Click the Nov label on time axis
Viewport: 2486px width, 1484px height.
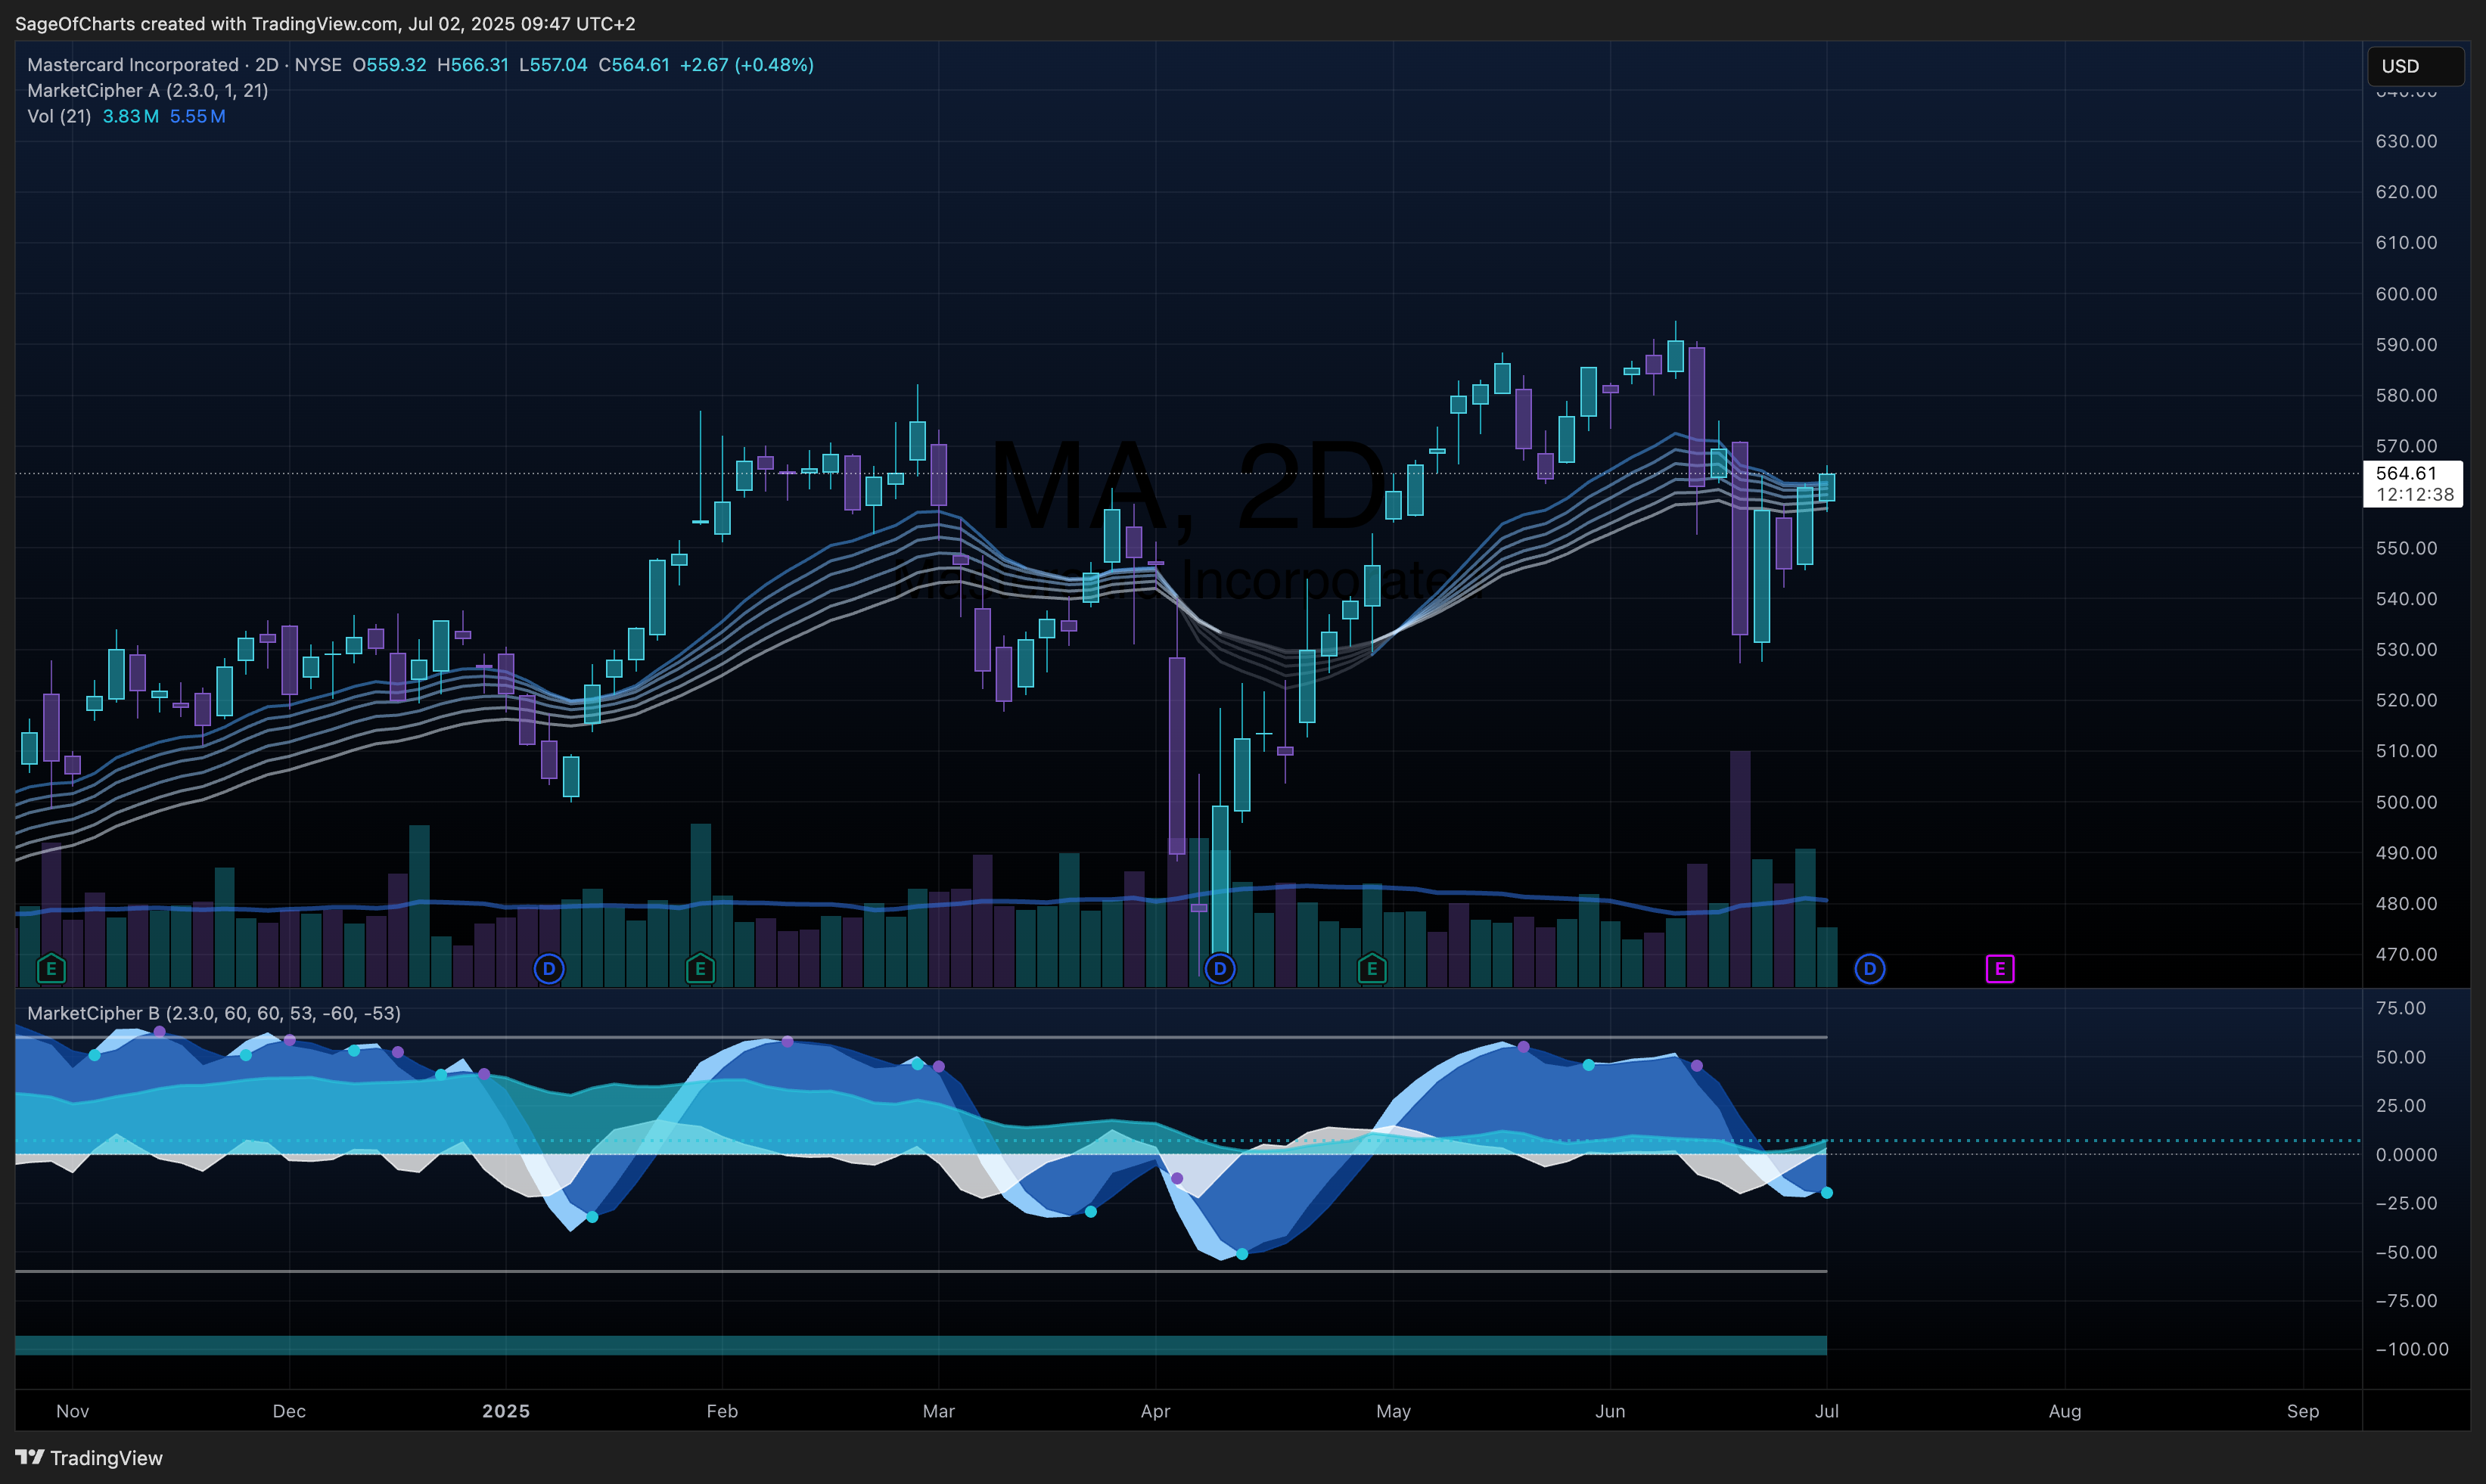click(x=73, y=1411)
